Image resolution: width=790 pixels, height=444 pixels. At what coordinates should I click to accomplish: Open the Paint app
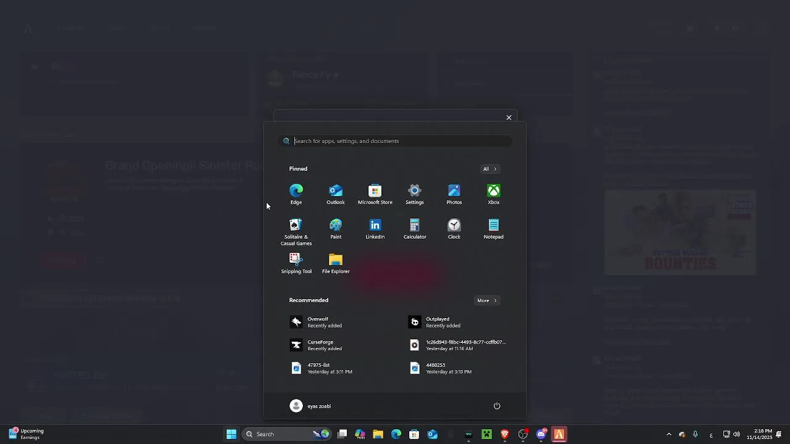pos(336,229)
